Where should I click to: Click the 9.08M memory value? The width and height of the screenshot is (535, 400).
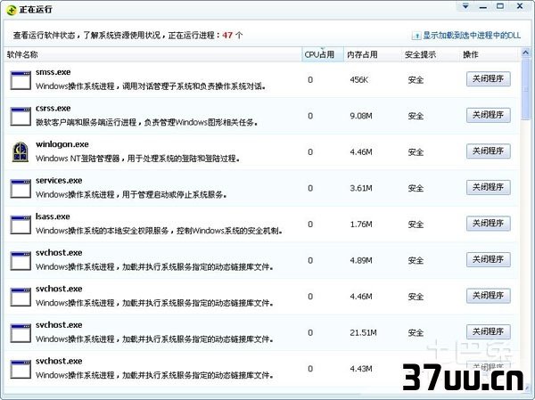click(361, 117)
